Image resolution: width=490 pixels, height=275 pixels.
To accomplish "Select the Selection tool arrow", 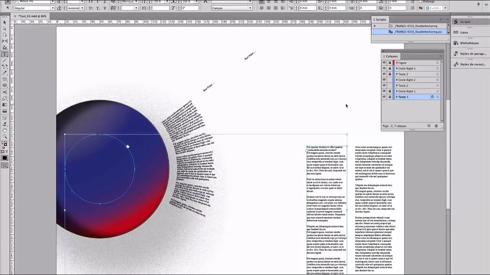I will tap(5, 22).
